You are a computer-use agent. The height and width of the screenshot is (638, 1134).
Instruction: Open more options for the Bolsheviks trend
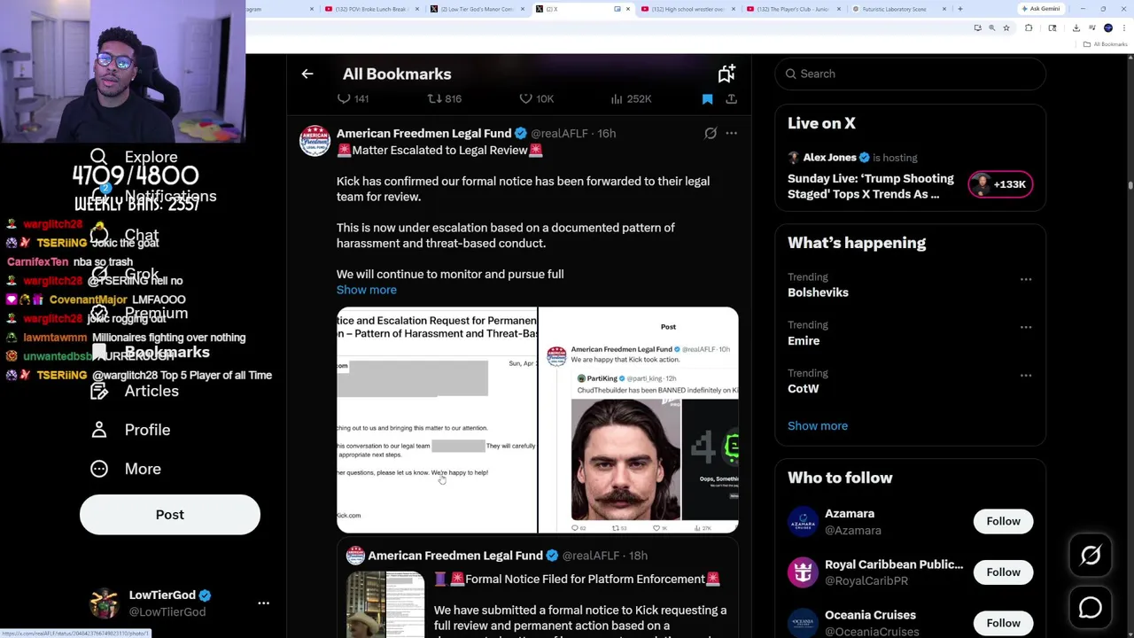pyautogui.click(x=1026, y=279)
